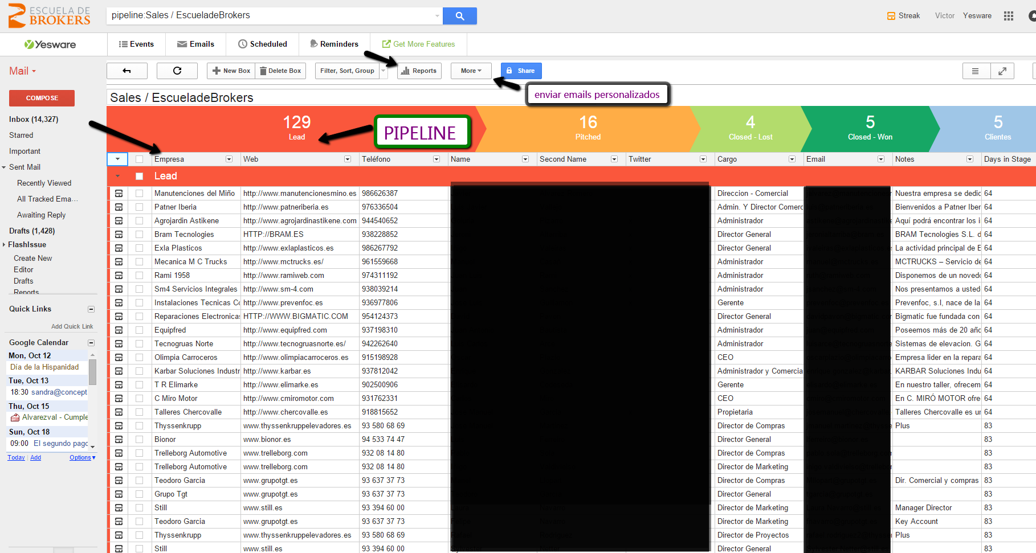This screenshot has height=553, width=1036.
Task: Open box icon for Patner Iberia row
Action: coord(119,207)
